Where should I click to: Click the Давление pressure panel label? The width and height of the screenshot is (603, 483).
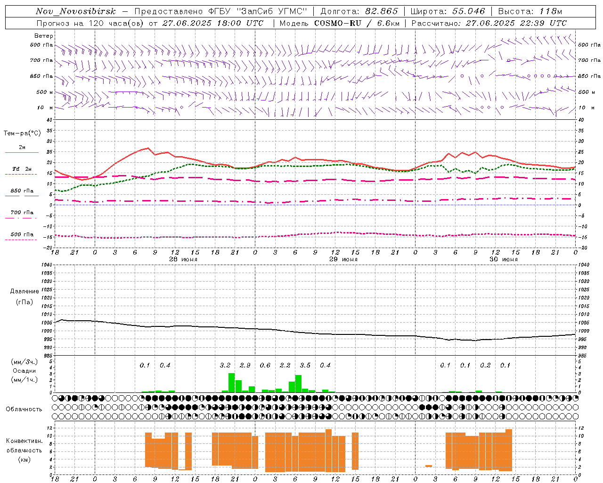24,291
